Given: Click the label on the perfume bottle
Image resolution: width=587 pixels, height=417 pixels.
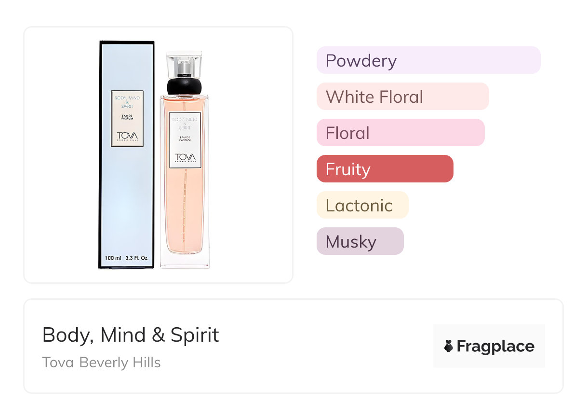Looking at the screenshot, I should tap(185, 140).
